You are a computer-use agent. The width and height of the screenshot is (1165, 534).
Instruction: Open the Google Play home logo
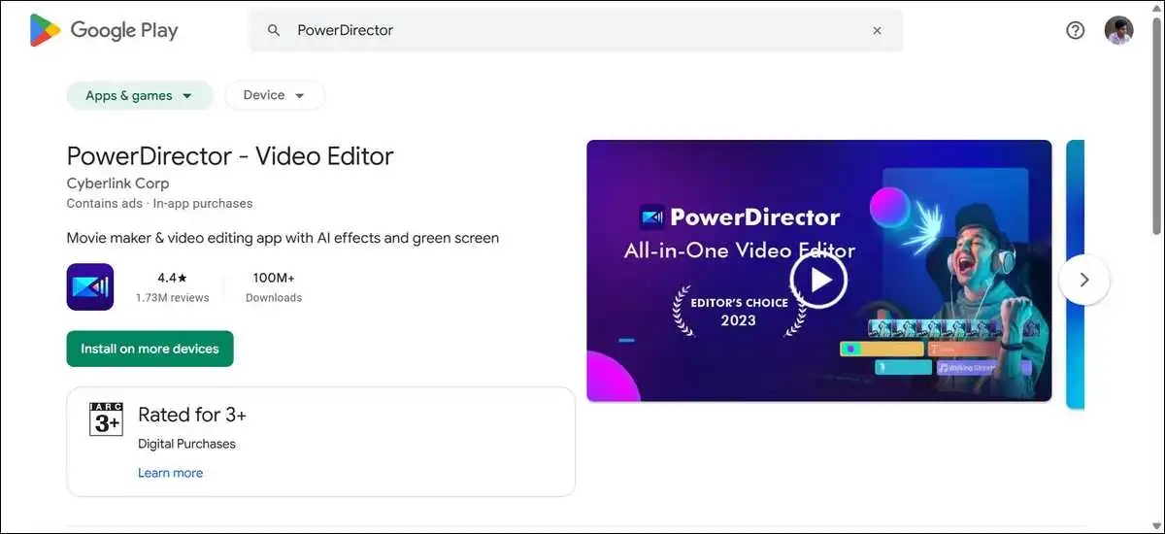click(104, 30)
